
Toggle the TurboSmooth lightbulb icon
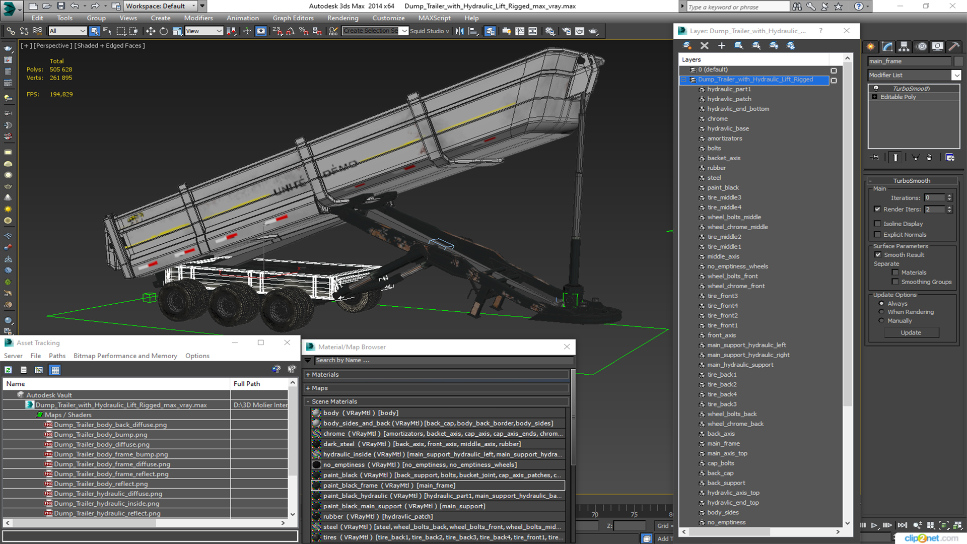point(876,88)
